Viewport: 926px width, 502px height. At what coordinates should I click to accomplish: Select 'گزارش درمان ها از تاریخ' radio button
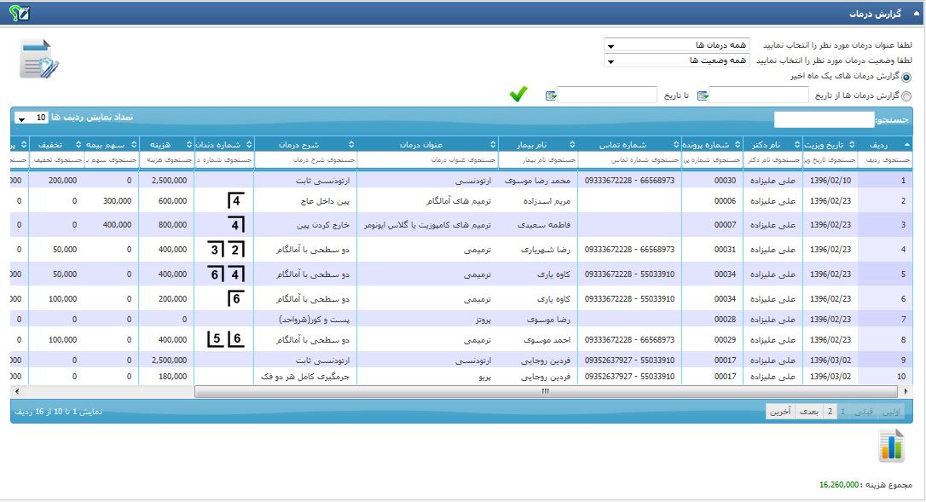coord(906,96)
